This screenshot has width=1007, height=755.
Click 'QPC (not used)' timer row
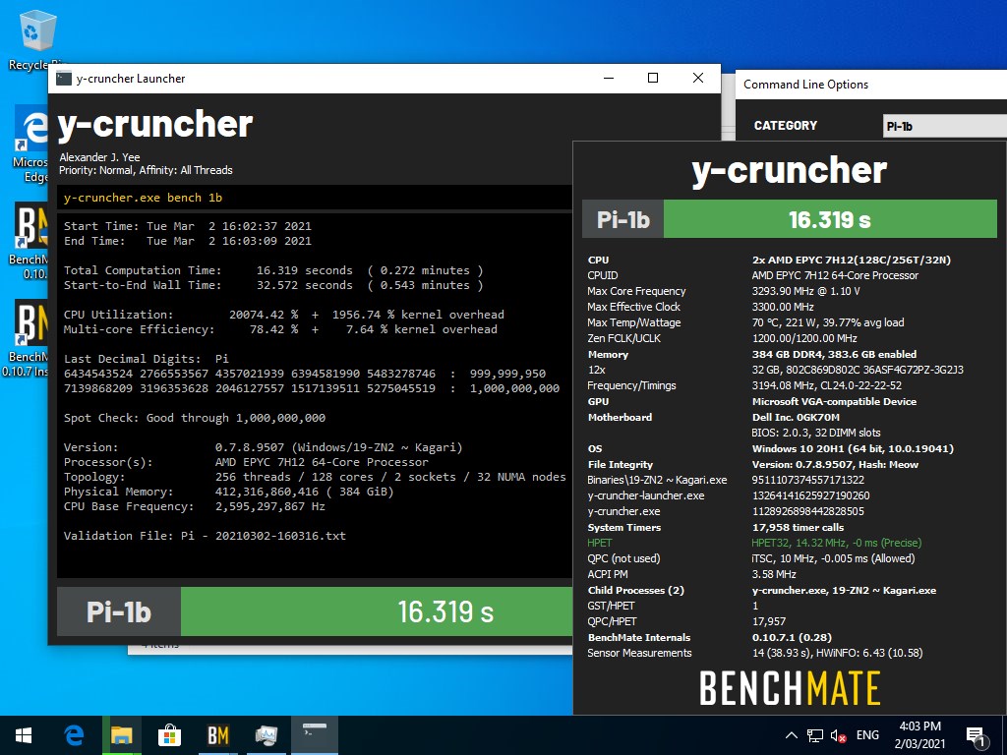click(750, 558)
